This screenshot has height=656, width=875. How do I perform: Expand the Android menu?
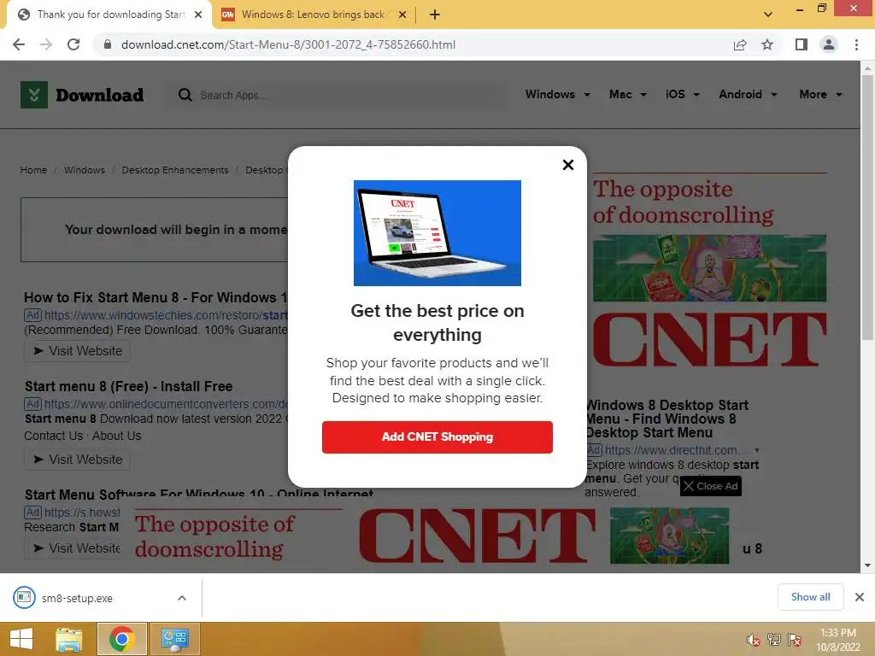point(748,94)
